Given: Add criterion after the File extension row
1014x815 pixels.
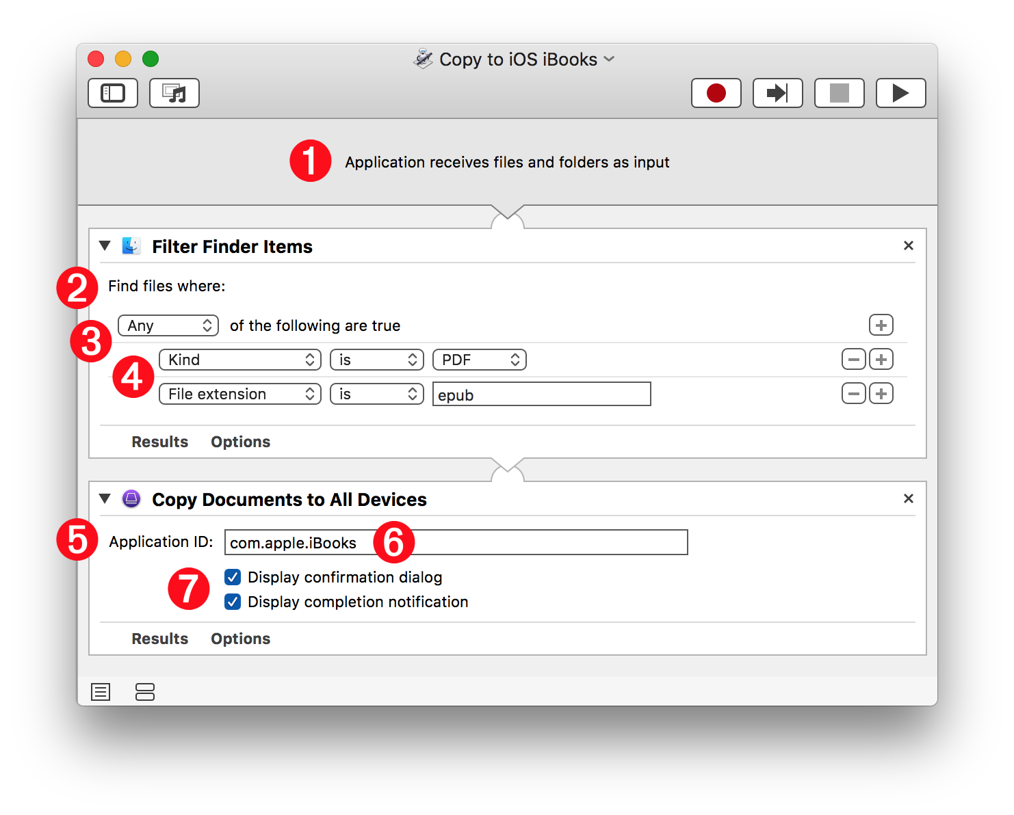Looking at the screenshot, I should pos(881,393).
